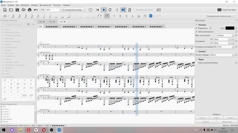Open the Справка menu

click(x=66, y=5)
